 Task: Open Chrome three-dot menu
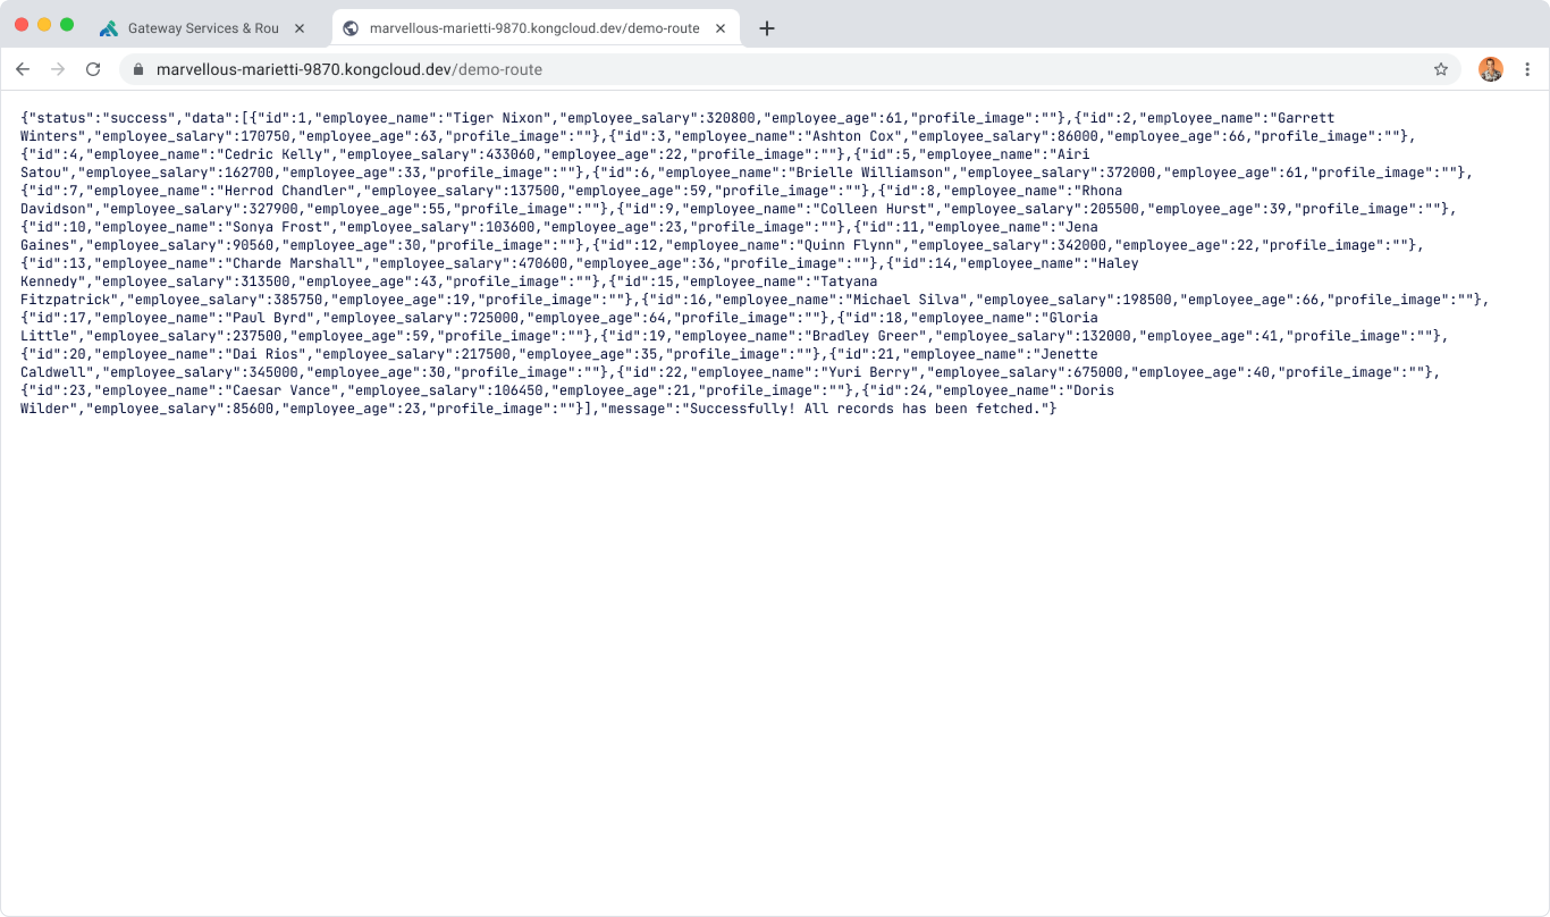tap(1527, 69)
